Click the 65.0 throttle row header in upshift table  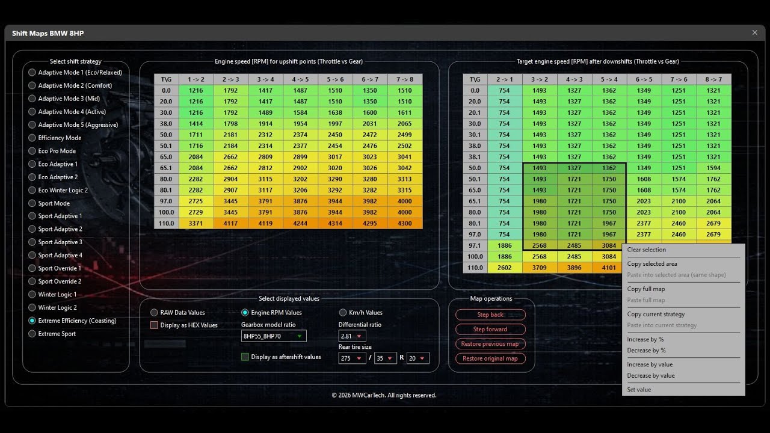pyautogui.click(x=166, y=157)
